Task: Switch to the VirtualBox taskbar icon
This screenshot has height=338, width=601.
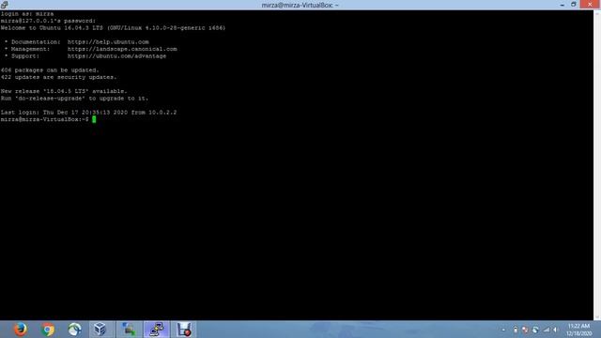Action: point(100,330)
